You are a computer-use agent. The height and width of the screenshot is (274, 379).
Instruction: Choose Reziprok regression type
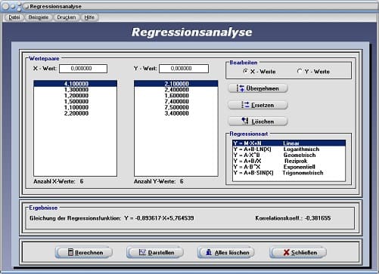tap(289, 161)
